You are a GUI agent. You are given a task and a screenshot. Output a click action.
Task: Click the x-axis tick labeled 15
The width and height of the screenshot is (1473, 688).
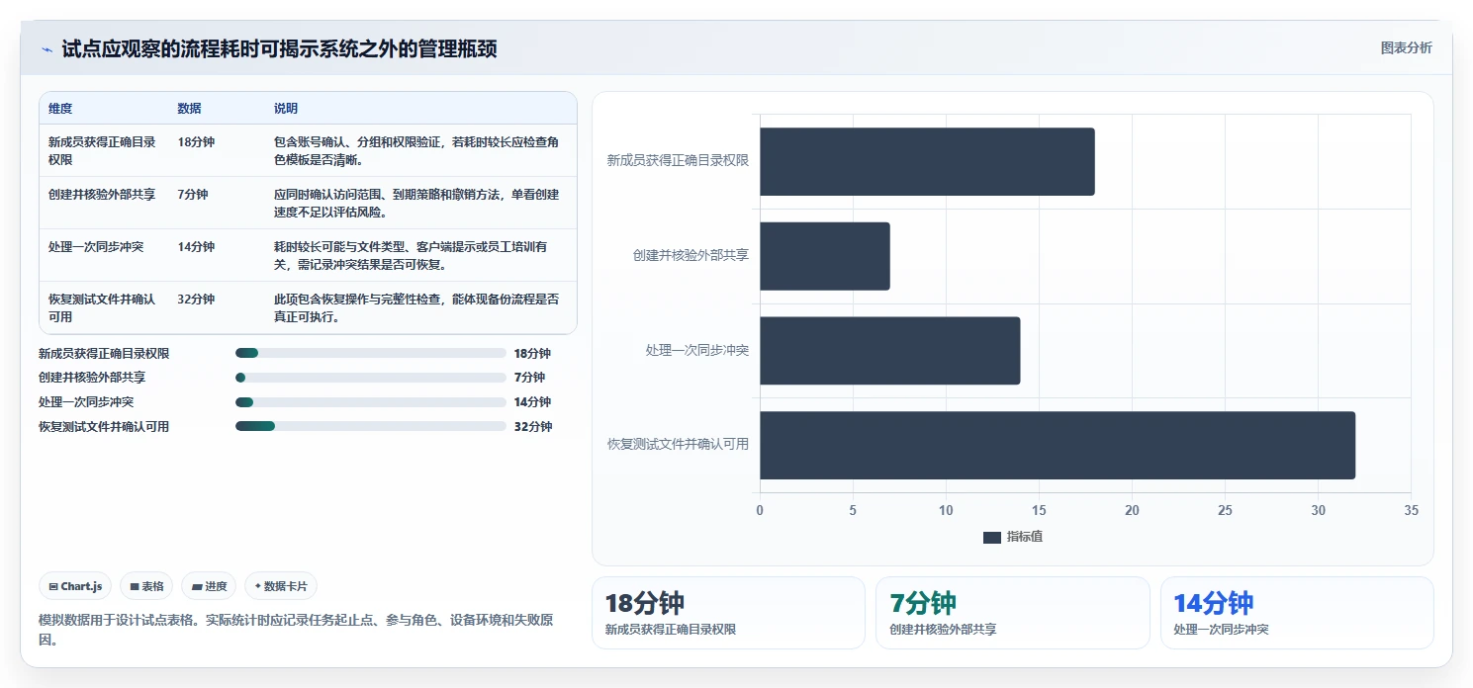point(1039,510)
